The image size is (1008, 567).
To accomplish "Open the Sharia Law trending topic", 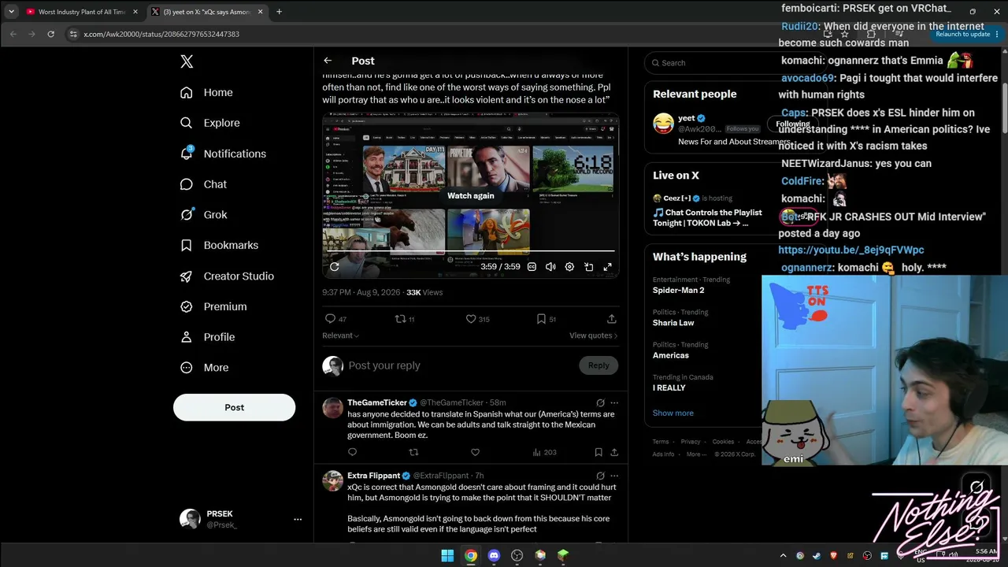I will pos(673,322).
